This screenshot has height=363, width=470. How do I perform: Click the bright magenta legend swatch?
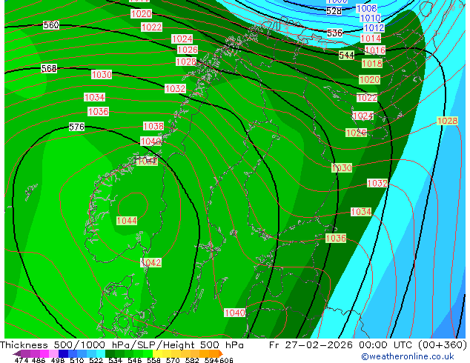(x=44, y=353)
